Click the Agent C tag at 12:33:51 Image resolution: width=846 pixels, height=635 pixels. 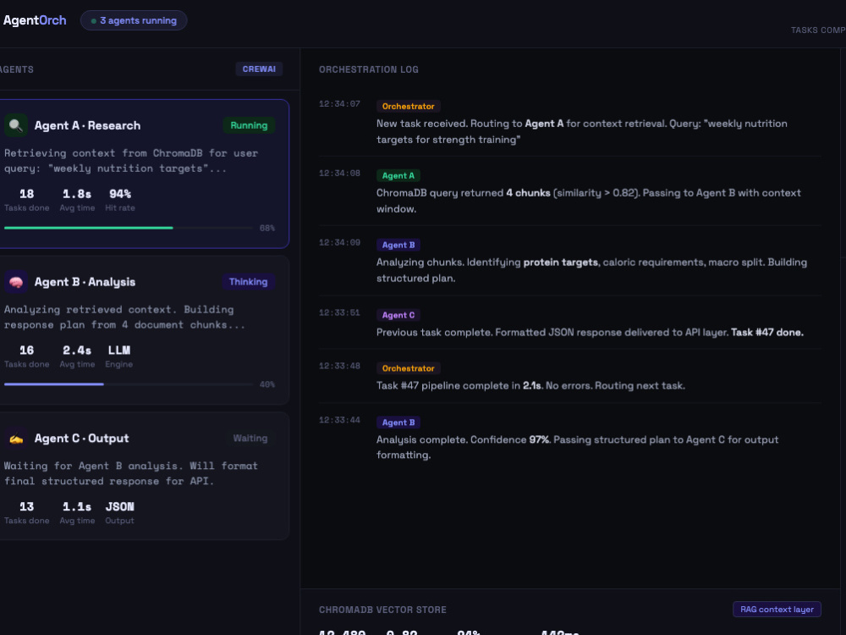[398, 315]
